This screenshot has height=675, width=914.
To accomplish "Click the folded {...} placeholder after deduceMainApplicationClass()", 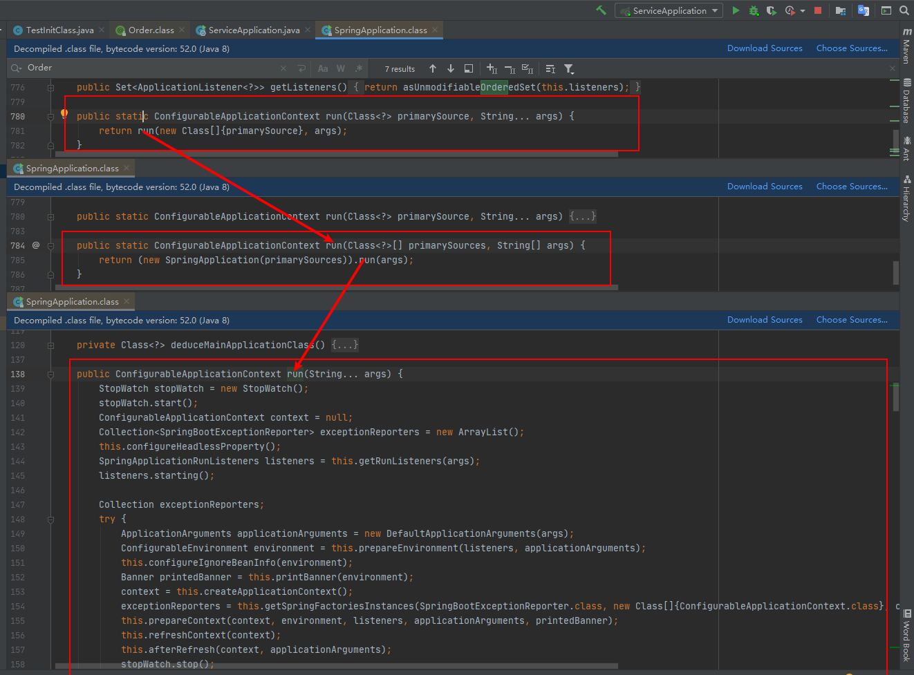I will [x=344, y=345].
